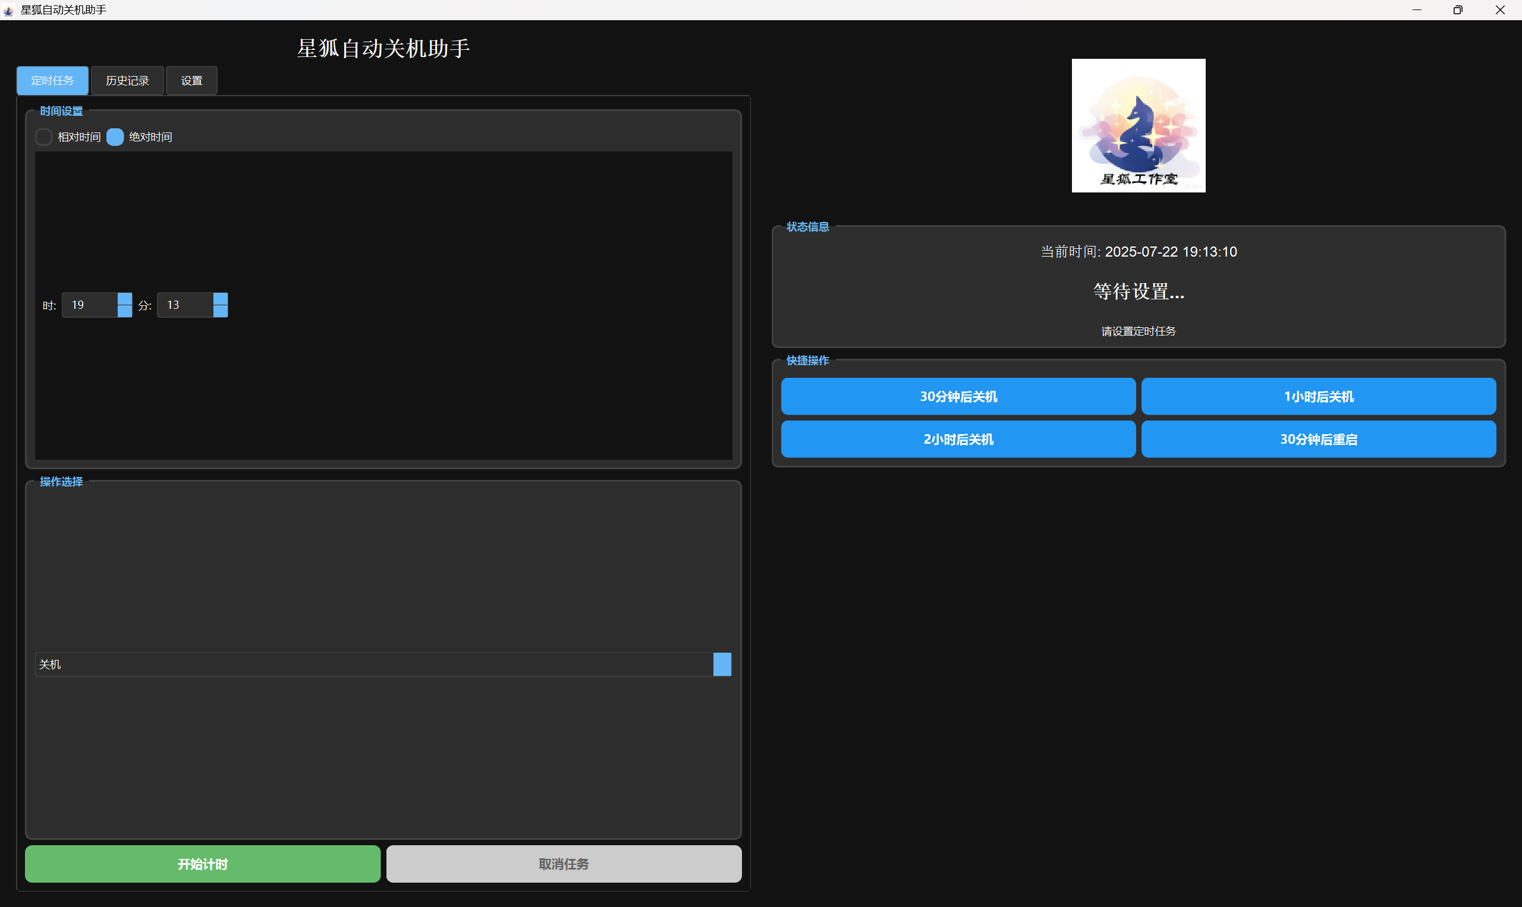Click the 取消任务 button
Screen dimensions: 1522x907
[x=564, y=864]
